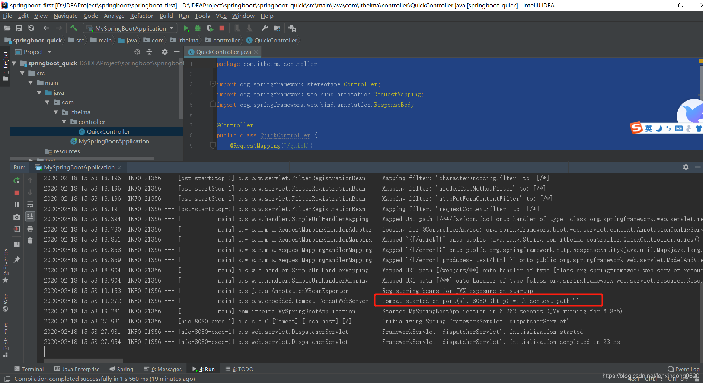This screenshot has height=383, width=703.
Task: Pause output in the Run panel
Action: click(x=16, y=204)
